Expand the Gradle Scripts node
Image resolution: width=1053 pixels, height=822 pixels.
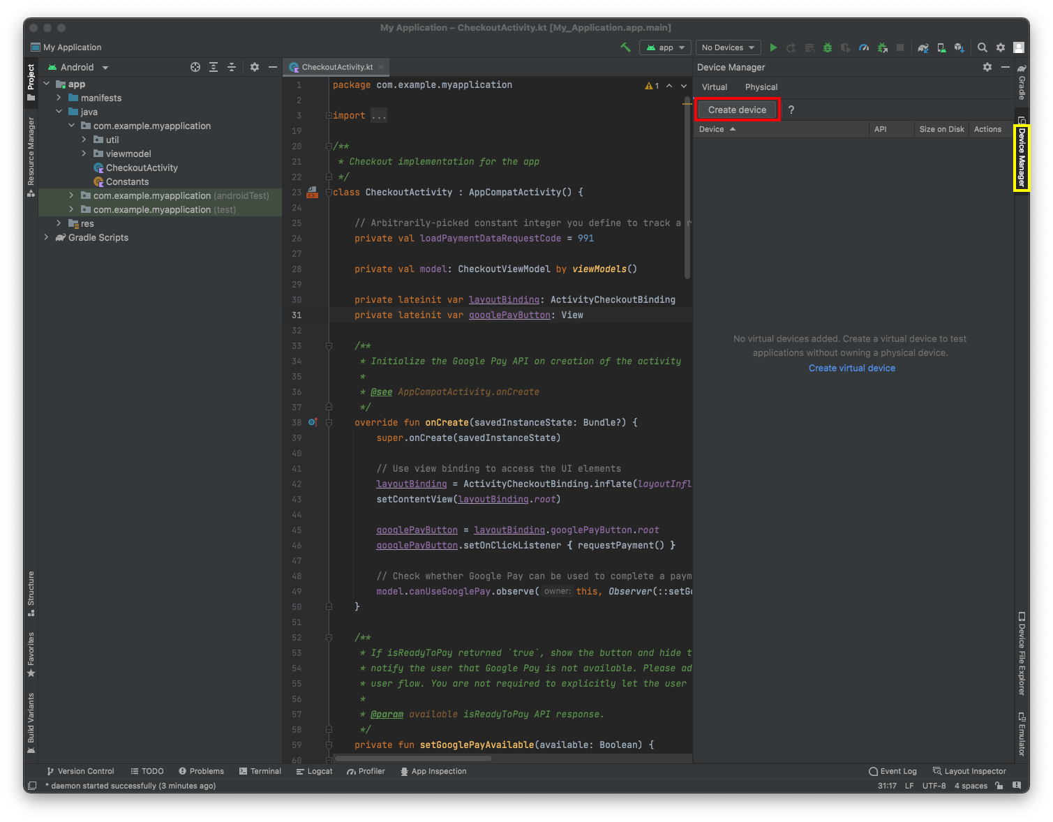point(47,237)
